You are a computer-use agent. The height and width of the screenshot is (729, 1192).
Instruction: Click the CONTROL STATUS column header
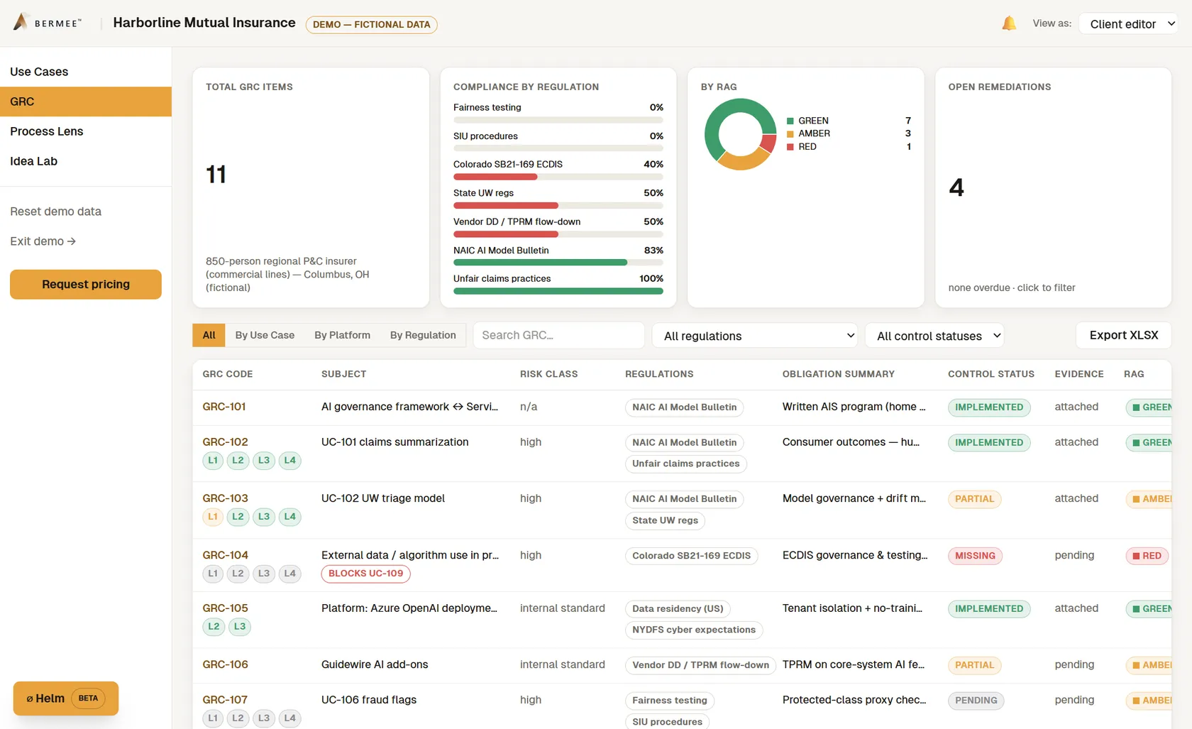pyautogui.click(x=991, y=374)
